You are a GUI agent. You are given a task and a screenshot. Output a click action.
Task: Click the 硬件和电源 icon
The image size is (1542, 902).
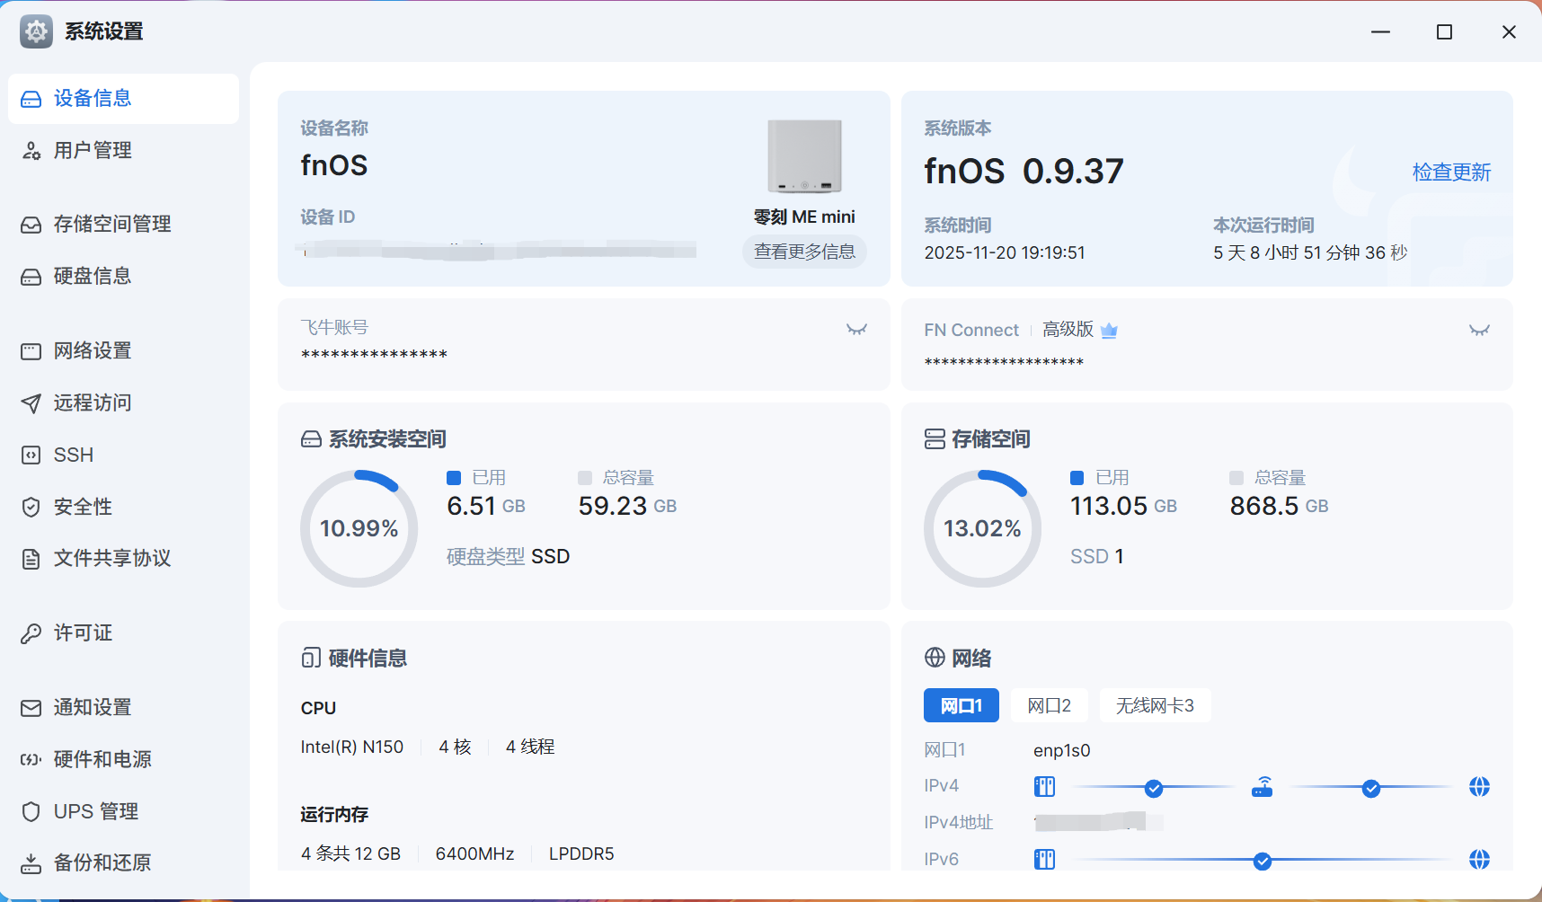[x=31, y=759]
